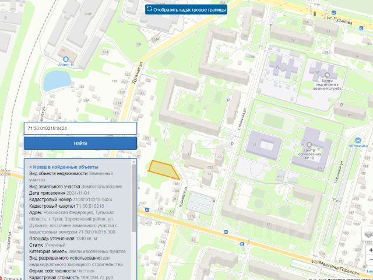Click the Автомойка car wash icon
373x280 pixels.
coord(358,140)
